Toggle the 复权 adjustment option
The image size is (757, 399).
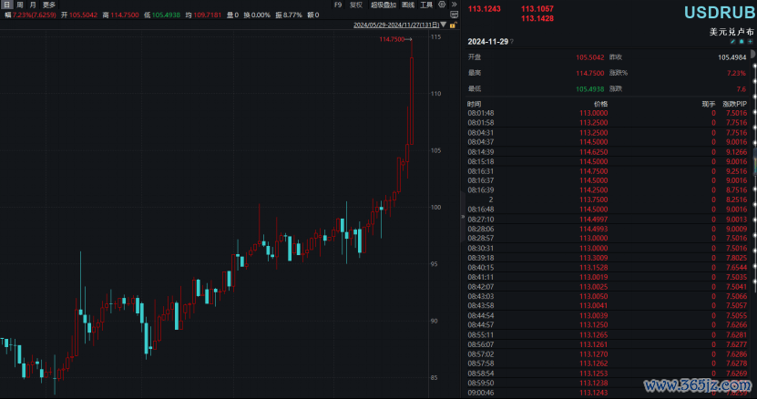pos(356,5)
